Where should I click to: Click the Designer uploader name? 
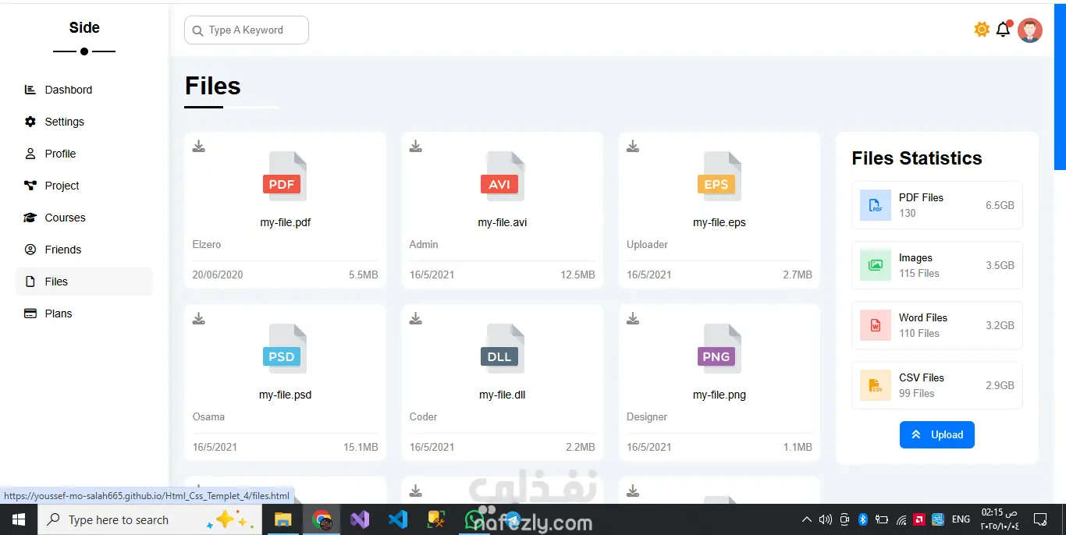(647, 416)
